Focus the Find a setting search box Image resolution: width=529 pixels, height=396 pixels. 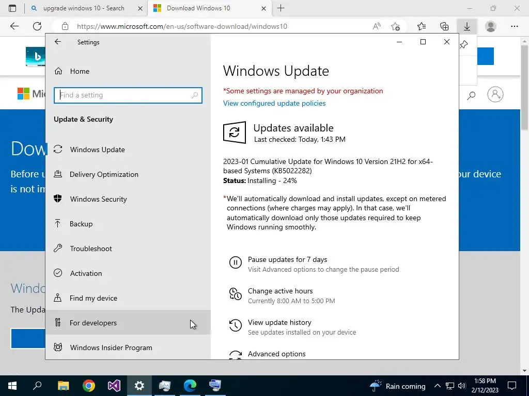[x=128, y=95]
